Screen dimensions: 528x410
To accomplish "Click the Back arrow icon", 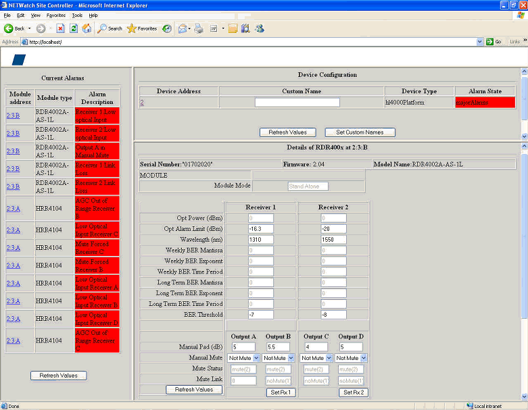I will click(9, 28).
